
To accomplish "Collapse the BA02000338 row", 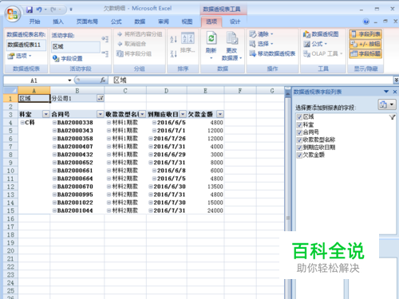I will 54,123.
